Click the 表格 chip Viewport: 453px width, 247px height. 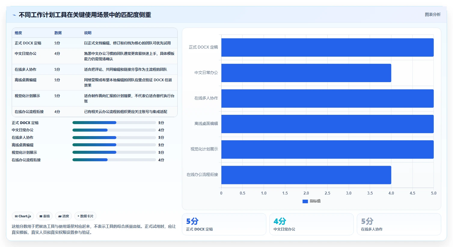[44, 216]
